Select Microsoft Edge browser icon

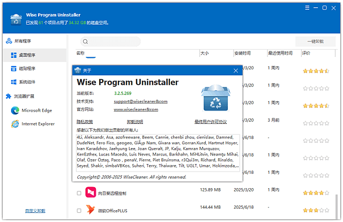tap(14, 110)
